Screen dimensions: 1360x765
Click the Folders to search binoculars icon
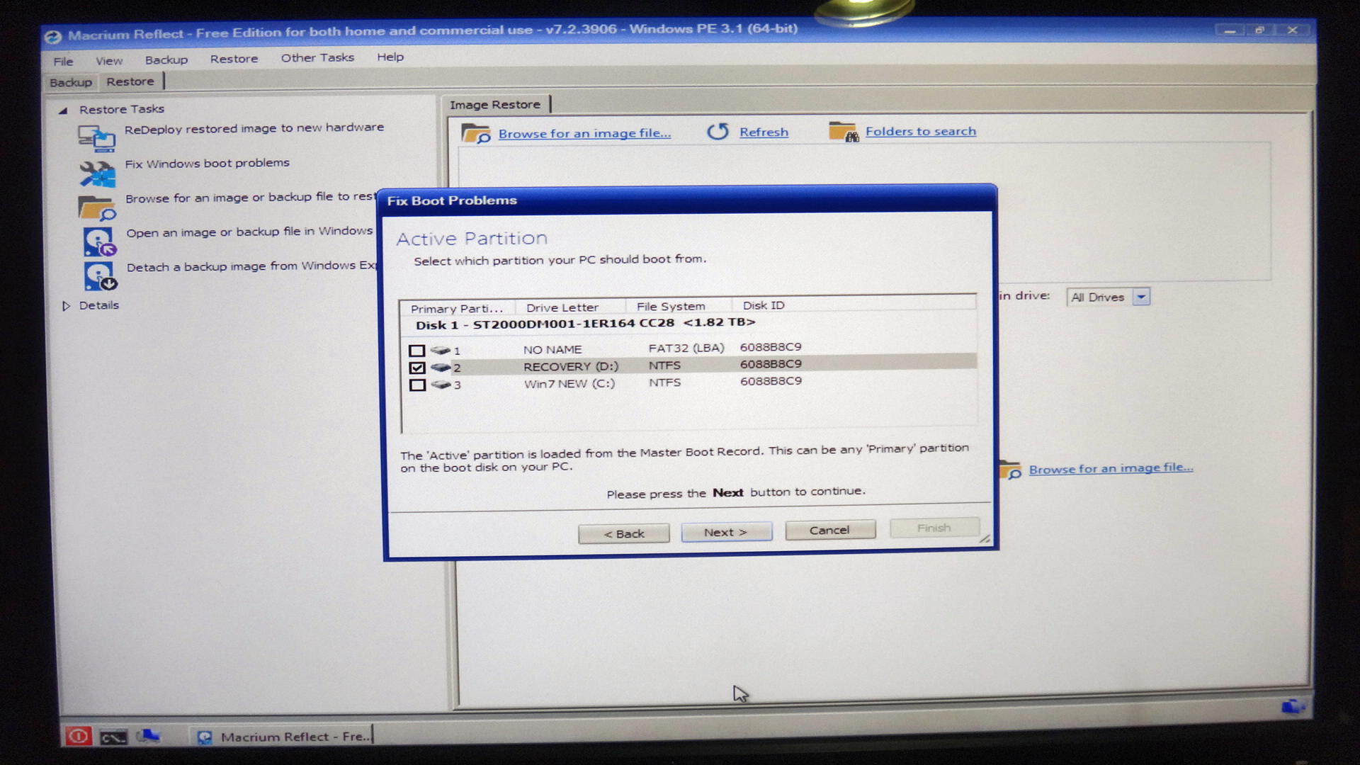pyautogui.click(x=844, y=131)
